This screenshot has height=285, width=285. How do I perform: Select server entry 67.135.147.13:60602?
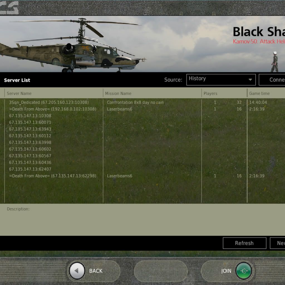click(30, 149)
